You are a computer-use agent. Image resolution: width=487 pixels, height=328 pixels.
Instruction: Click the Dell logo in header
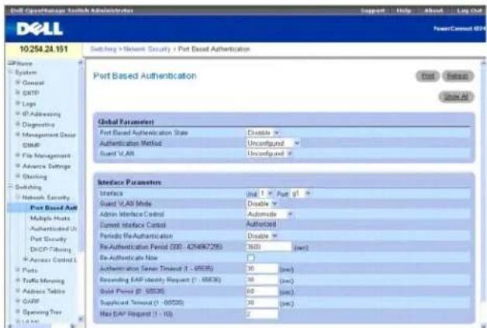[x=40, y=29]
